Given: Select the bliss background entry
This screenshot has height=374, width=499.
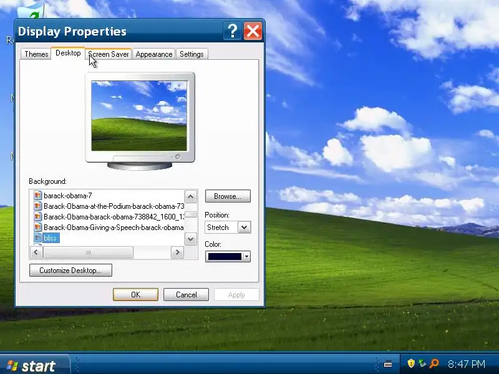Looking at the screenshot, I should (x=51, y=238).
